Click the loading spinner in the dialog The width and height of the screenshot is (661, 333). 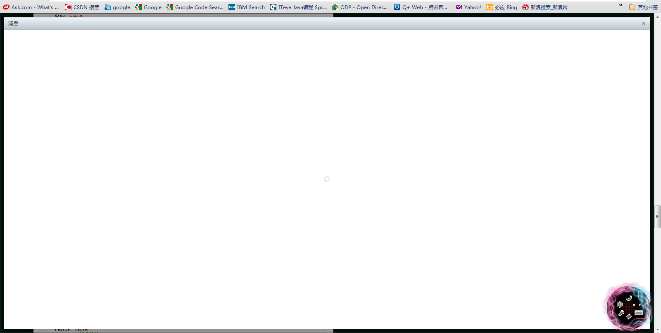point(327,179)
